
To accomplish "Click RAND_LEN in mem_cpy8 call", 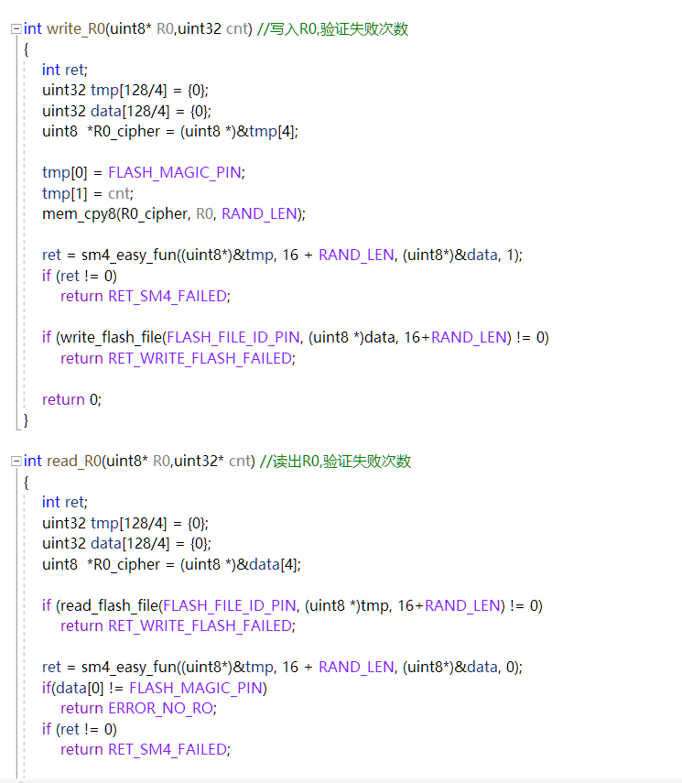I will click(260, 213).
